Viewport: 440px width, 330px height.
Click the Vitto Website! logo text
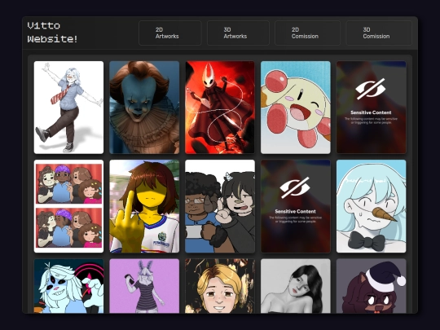(x=52, y=33)
